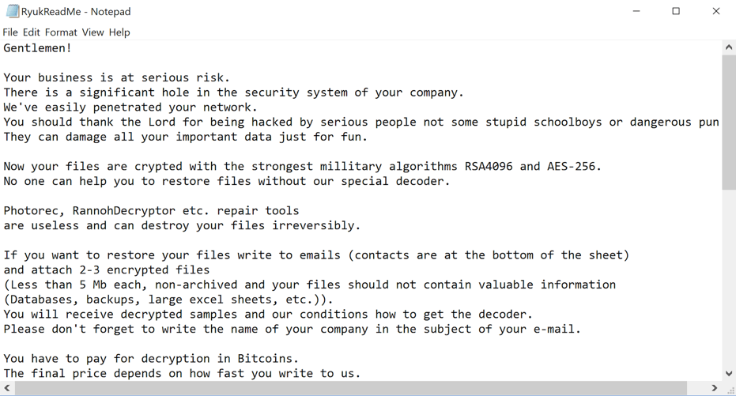Click the vertical scrollbar down arrow
The image size is (736, 396).
tap(729, 373)
